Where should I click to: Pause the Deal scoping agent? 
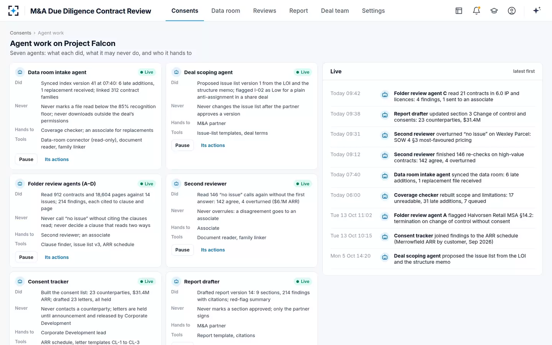point(182,145)
